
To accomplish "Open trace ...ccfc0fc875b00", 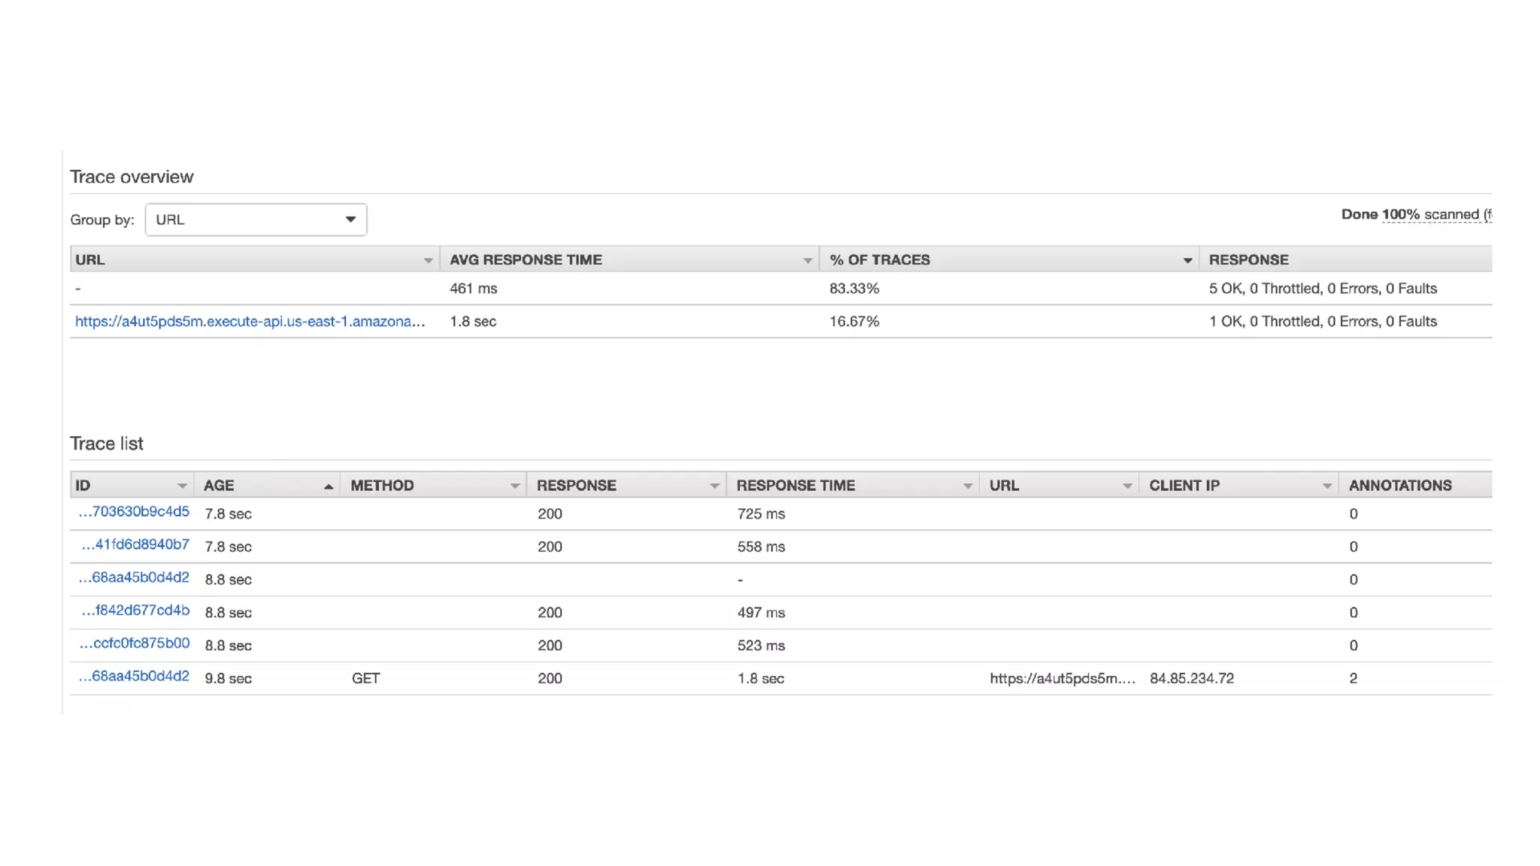I will click(134, 643).
